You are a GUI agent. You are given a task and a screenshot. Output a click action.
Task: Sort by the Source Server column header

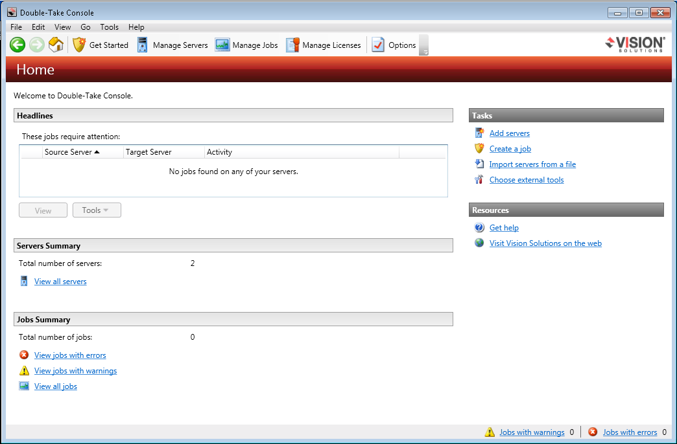(71, 152)
